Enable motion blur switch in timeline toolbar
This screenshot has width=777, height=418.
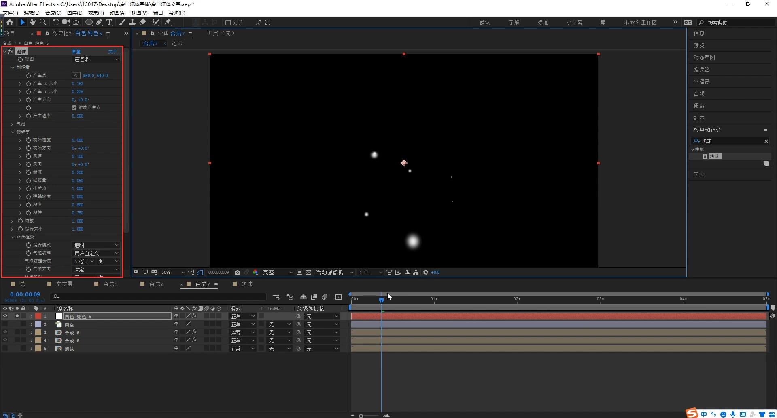coord(325,297)
